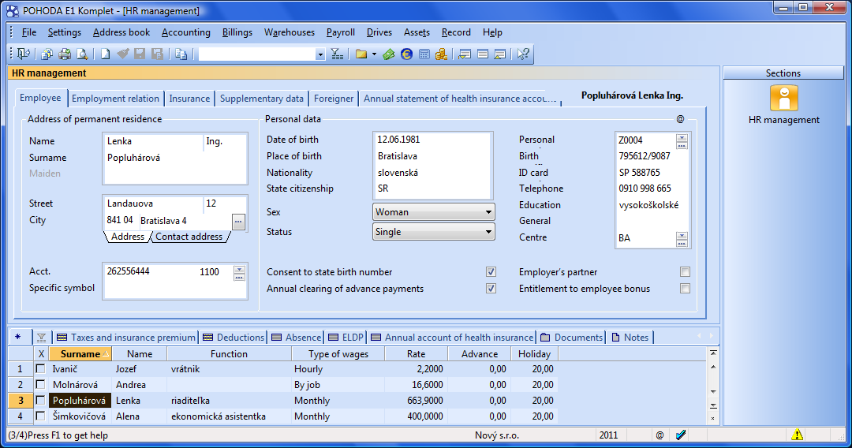Open the Deductions table tab
The height and width of the screenshot is (448, 852).
[233, 338]
